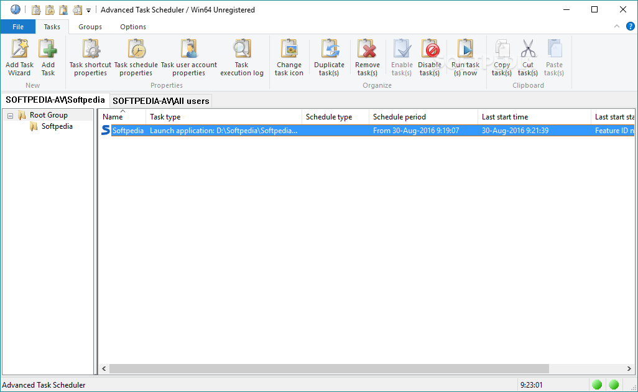Duplicate the selected task(s)
The width and height of the screenshot is (638, 392).
(329, 57)
